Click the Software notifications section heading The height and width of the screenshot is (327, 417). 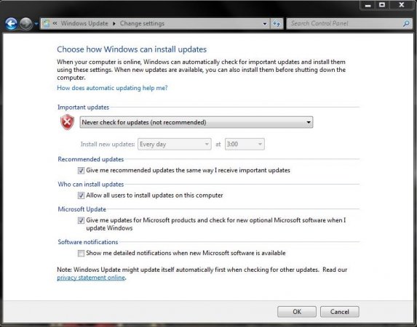(x=88, y=242)
